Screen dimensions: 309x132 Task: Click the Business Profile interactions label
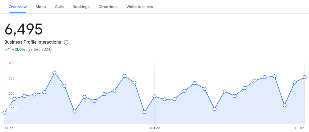point(33,42)
